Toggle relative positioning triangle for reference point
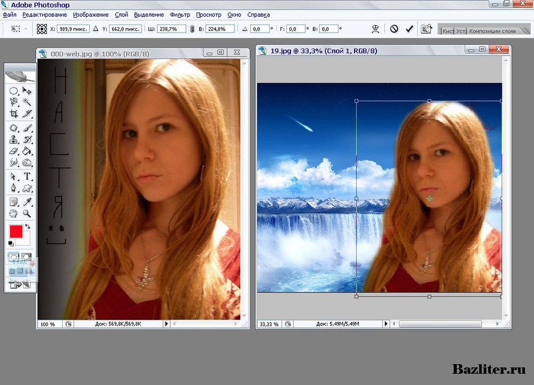The image size is (534, 385). 96,29
